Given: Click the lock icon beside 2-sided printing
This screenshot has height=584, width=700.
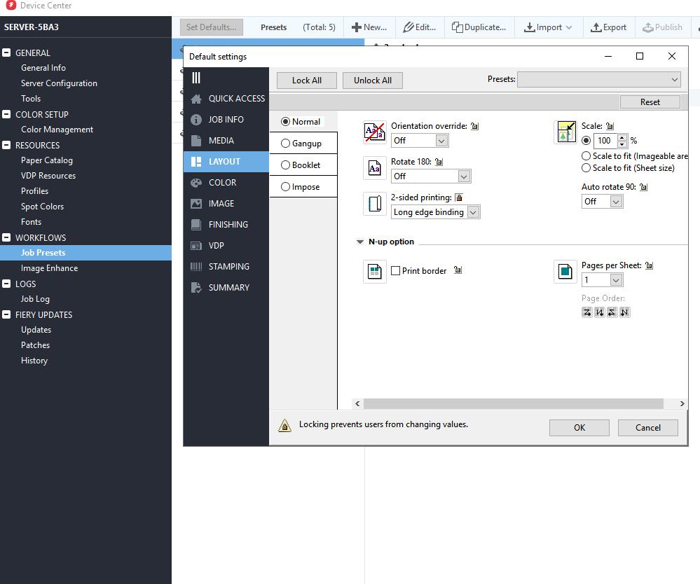Looking at the screenshot, I should tap(459, 198).
